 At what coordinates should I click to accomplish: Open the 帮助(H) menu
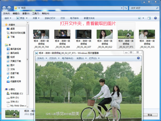[x=46, y=14]
